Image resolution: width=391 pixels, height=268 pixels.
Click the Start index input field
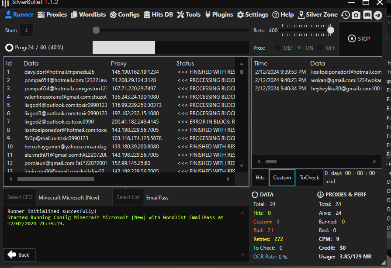coord(26,31)
